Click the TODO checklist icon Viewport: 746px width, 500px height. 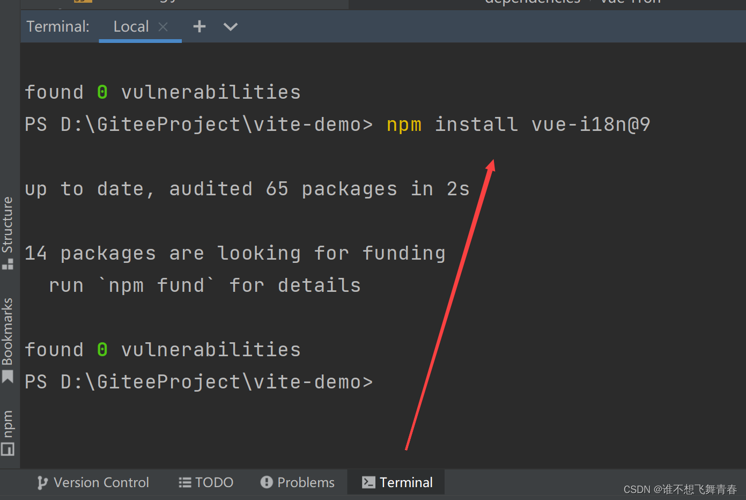click(x=184, y=482)
